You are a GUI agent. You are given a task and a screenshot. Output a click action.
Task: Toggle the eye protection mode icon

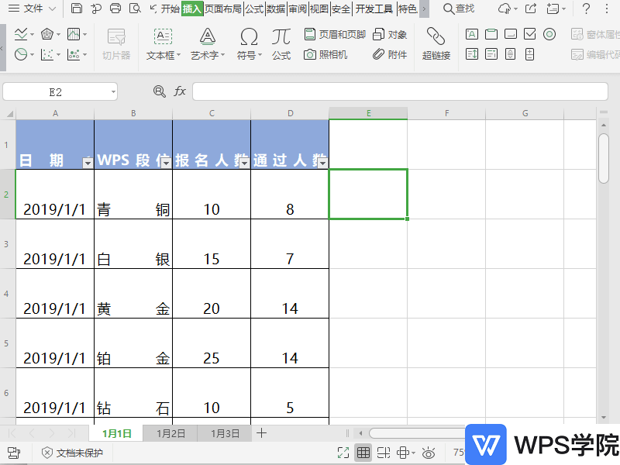429,453
